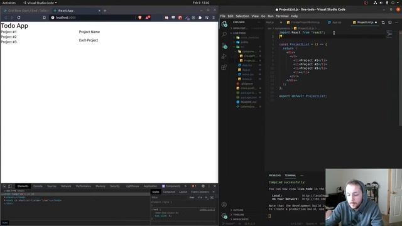Click the DevTools error count badge
The image size is (402, 226).
pos(194,186)
